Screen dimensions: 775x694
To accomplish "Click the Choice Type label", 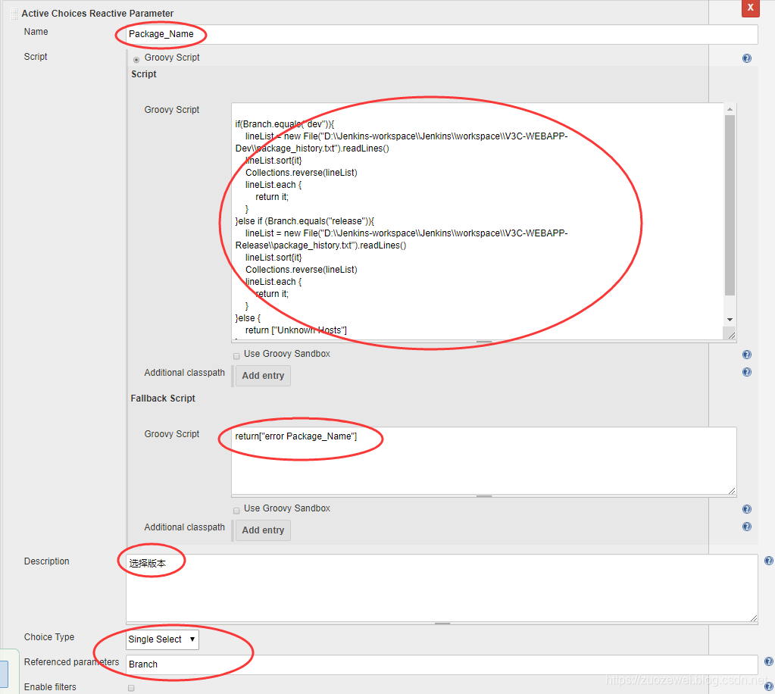I will 49,637.
